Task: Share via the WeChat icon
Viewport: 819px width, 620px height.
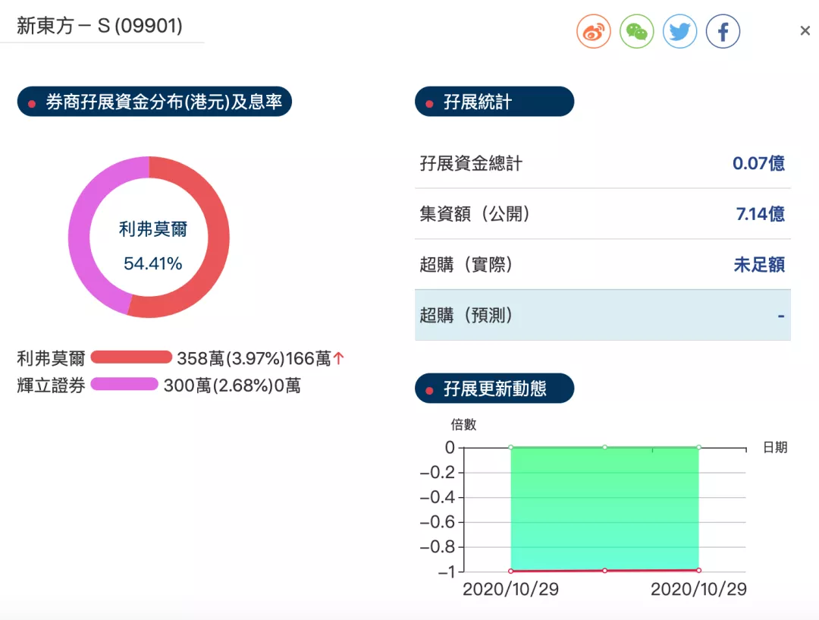Action: pos(636,32)
